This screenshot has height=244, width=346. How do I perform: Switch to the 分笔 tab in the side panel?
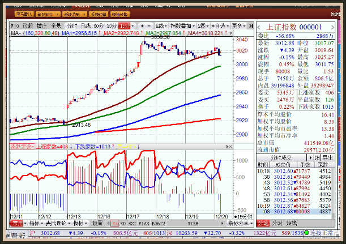pos(263,224)
